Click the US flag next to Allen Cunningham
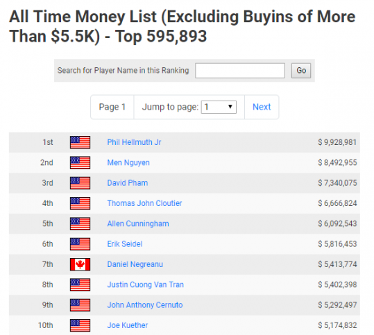The width and height of the screenshot is (374, 335). tap(80, 223)
